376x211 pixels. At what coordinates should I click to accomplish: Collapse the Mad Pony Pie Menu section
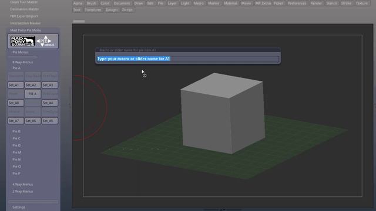click(x=26, y=30)
